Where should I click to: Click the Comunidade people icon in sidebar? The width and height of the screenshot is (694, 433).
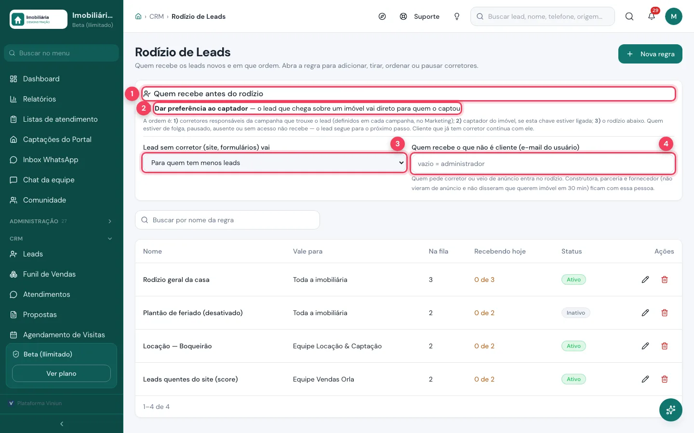[x=13, y=200]
